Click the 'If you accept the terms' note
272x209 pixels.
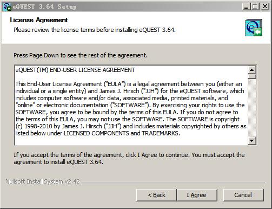pyautogui.click(x=129, y=158)
